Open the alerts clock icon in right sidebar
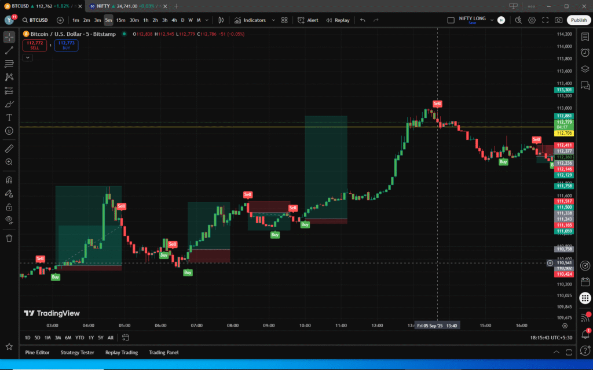Viewport: 593px width, 370px height. click(585, 53)
